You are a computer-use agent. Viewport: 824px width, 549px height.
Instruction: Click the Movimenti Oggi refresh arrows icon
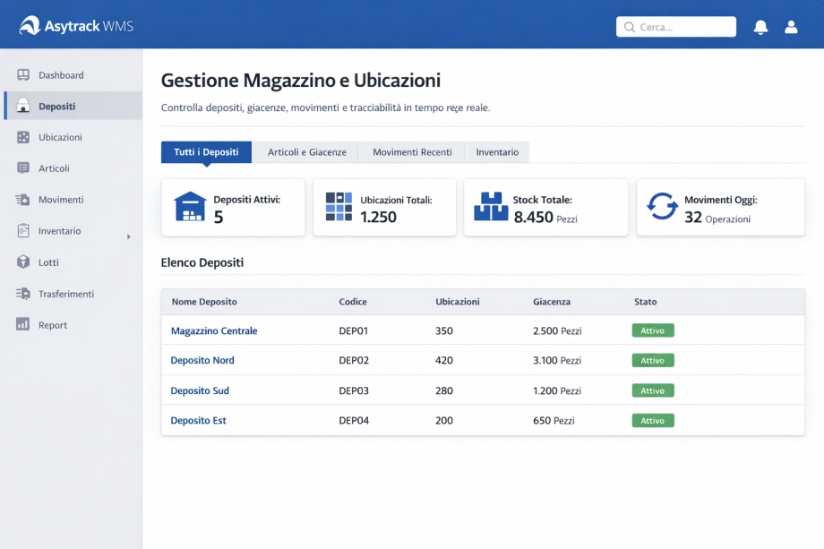tap(662, 206)
